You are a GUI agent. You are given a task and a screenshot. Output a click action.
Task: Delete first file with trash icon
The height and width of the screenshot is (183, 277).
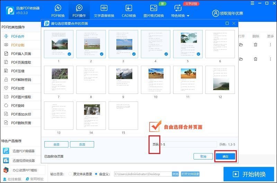(256, 45)
